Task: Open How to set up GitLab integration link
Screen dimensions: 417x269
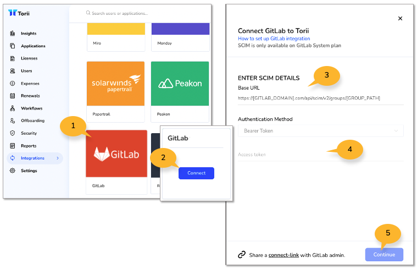Action: point(274,39)
